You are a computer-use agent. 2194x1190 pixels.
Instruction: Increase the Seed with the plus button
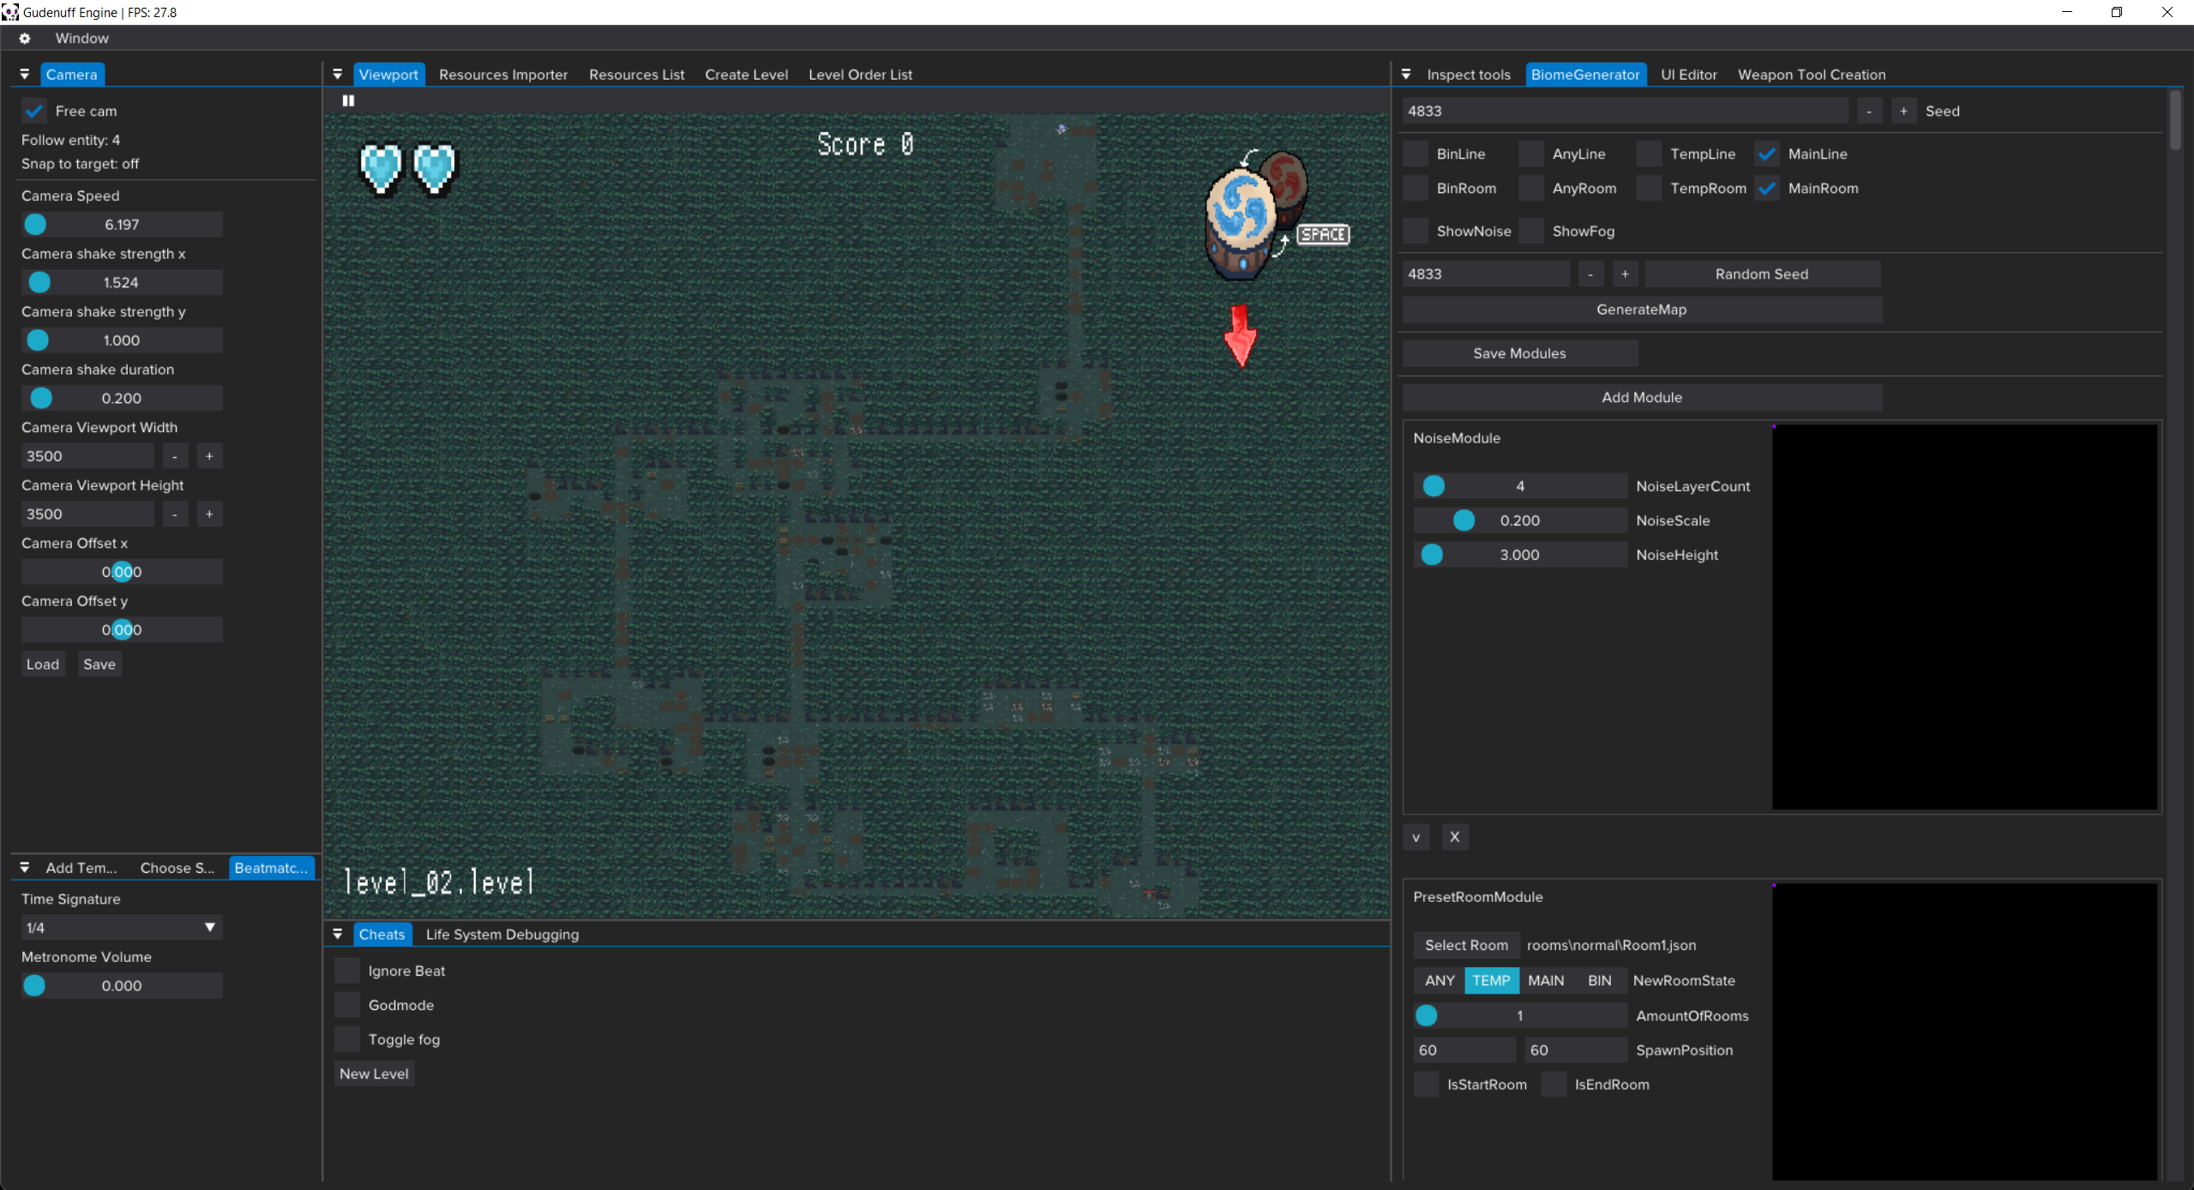1903,111
